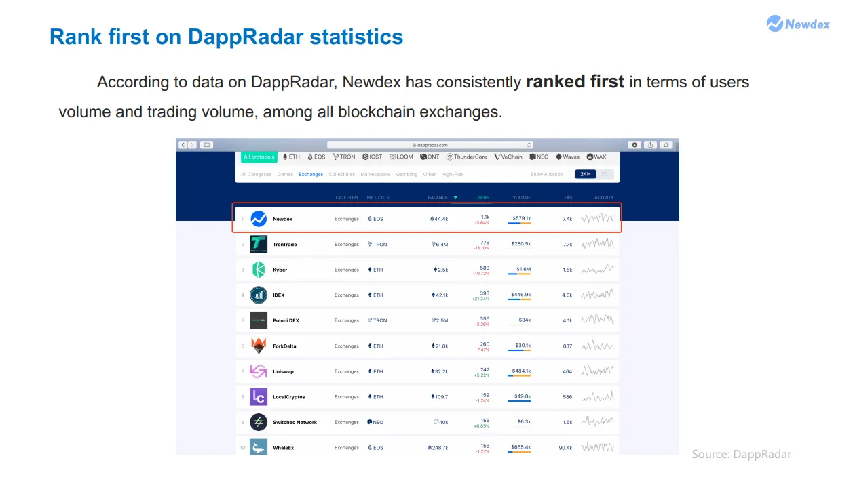Click the WhaleEx whale logo icon

(x=259, y=447)
